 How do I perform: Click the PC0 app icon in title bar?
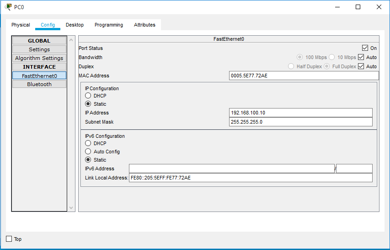(x=8, y=7)
